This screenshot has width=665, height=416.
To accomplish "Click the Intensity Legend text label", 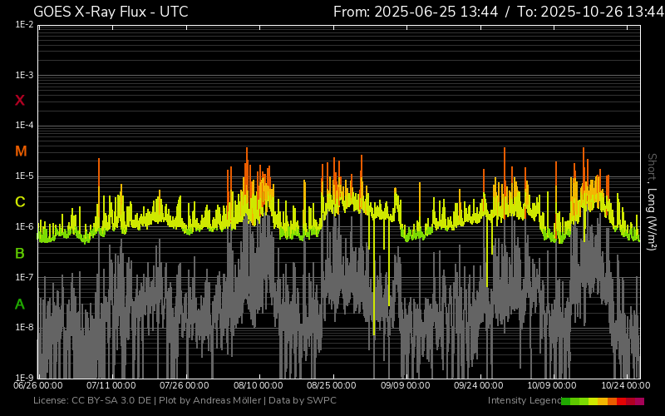I will coord(524,401).
